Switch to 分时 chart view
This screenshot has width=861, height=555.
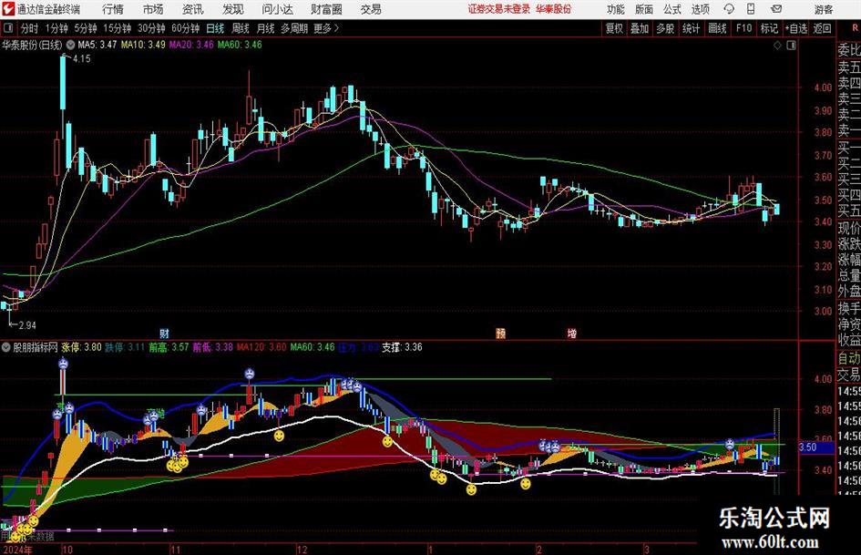(29, 28)
